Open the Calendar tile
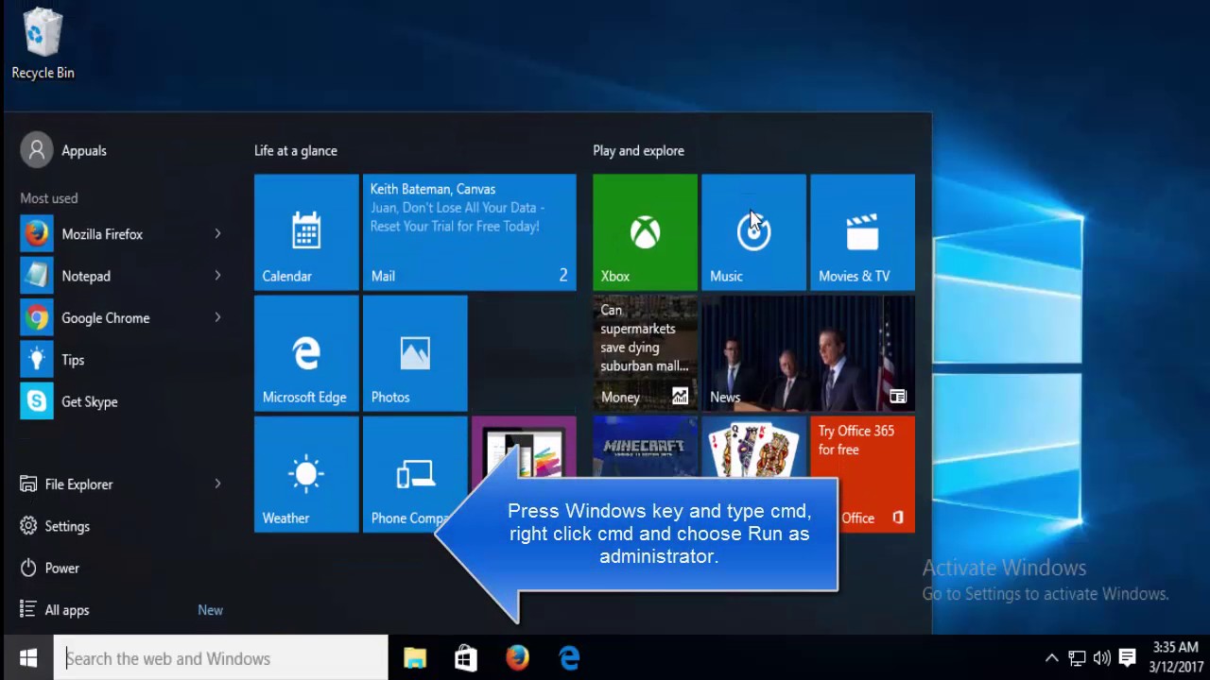Screen dimensions: 1210x680 306,231
